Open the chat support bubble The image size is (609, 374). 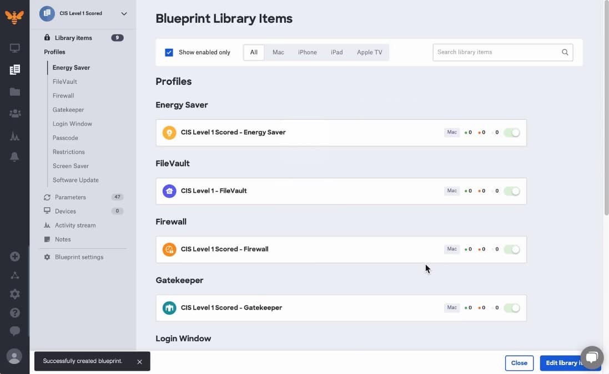tap(592, 357)
